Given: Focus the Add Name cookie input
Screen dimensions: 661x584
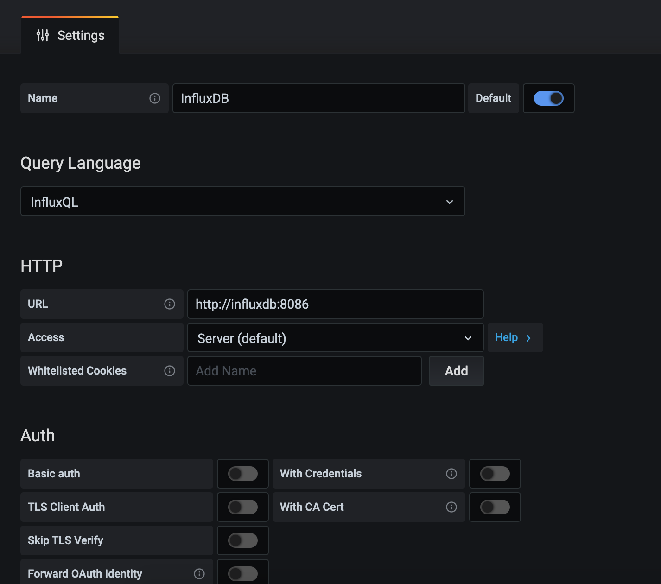Looking at the screenshot, I should click(305, 371).
